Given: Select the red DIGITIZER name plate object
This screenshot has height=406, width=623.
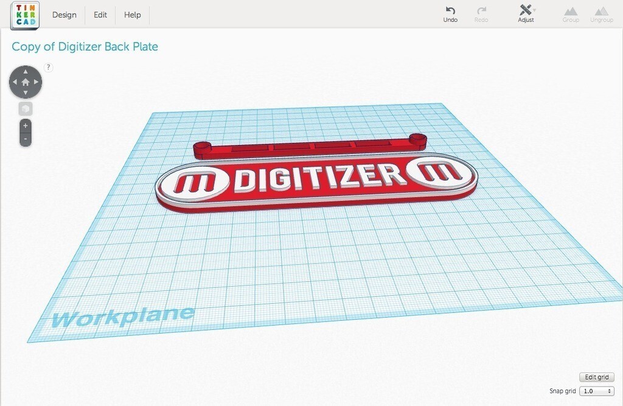Looking at the screenshot, I should [316, 183].
